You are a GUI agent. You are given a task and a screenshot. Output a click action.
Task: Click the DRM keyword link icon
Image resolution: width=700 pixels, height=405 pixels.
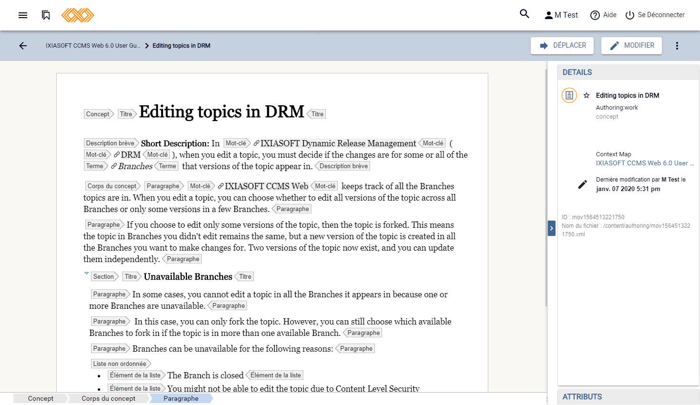(117, 154)
